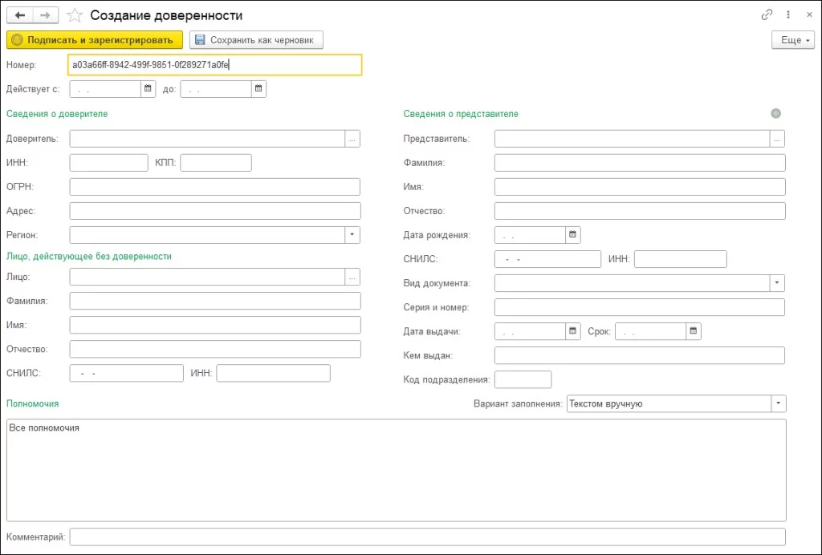Click into the "Комментарий" input field
The image size is (822, 555).
427,537
